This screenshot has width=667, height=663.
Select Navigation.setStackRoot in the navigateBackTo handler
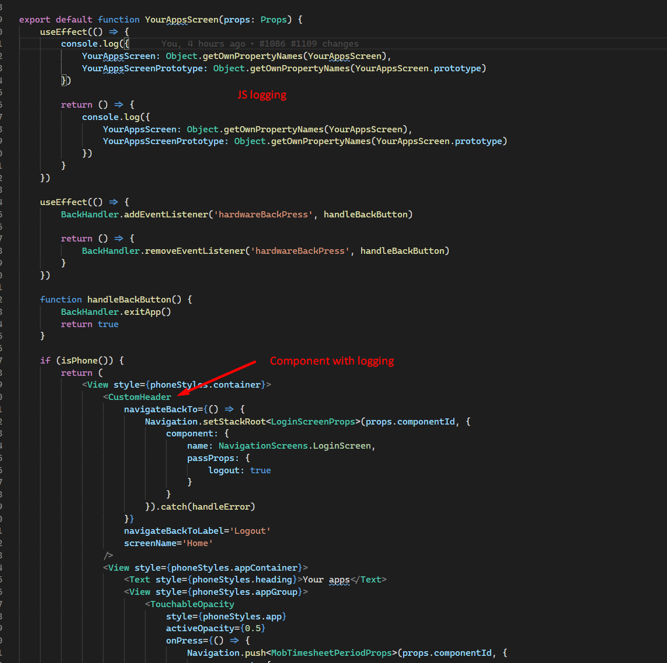coord(205,421)
